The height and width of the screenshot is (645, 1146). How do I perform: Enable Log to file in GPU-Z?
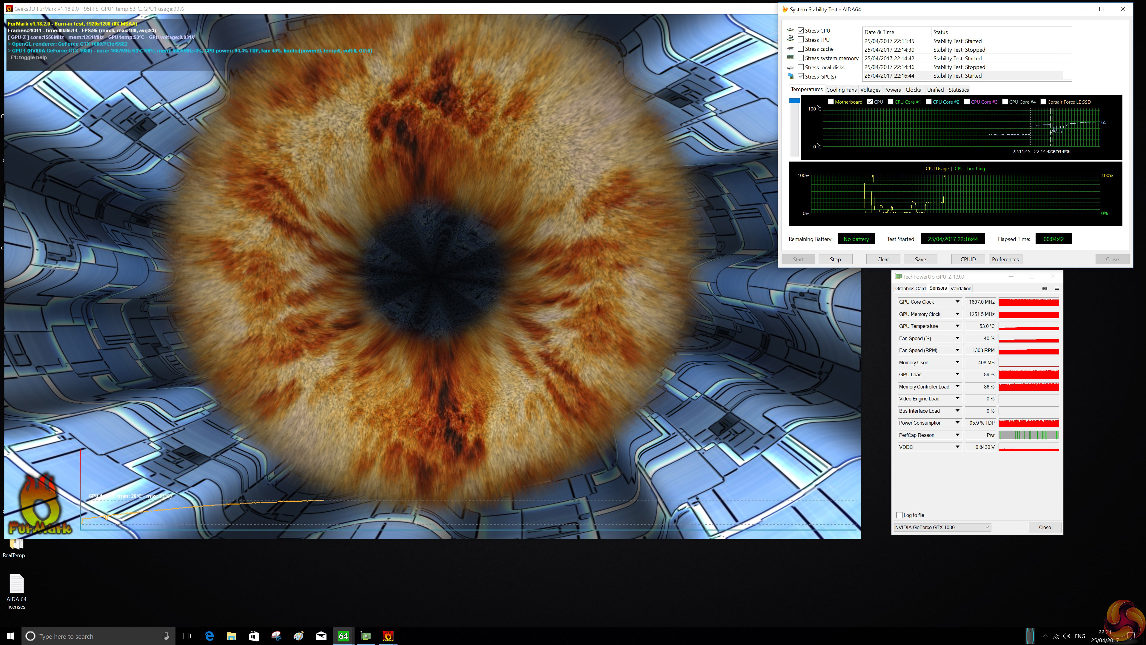(899, 515)
